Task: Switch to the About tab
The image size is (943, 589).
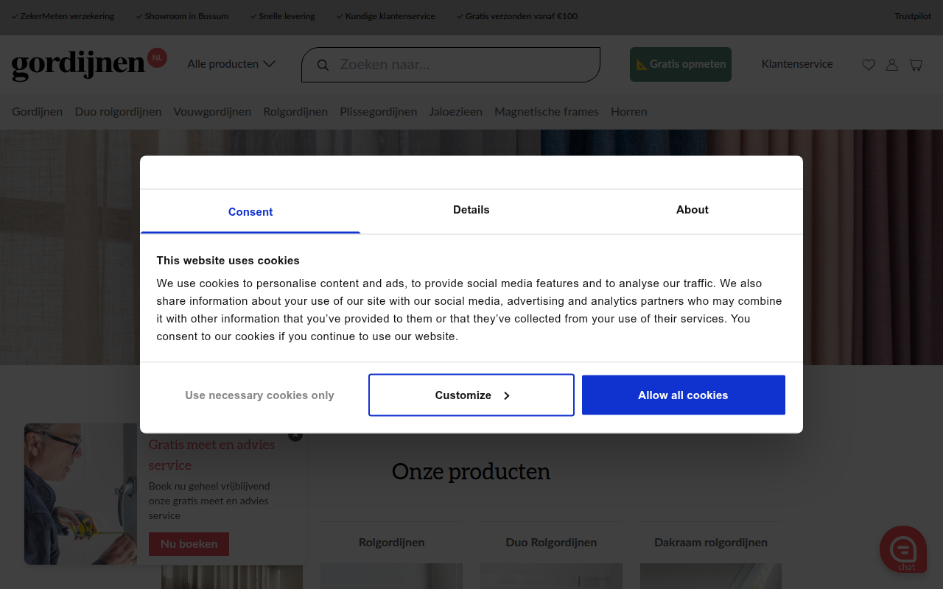Action: coord(693,210)
